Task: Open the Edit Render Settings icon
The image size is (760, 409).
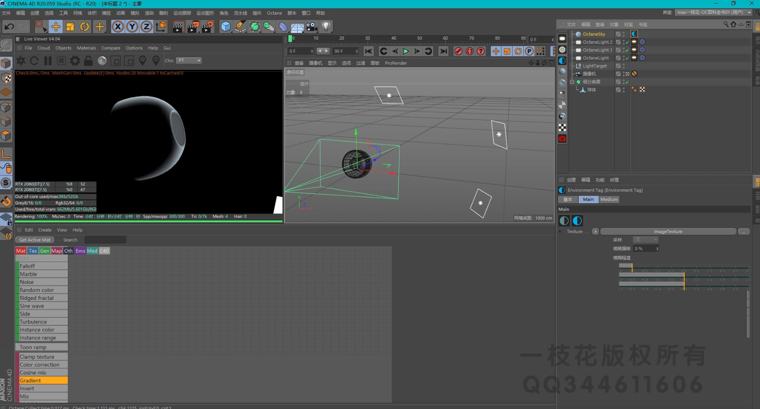Action: click(x=208, y=27)
